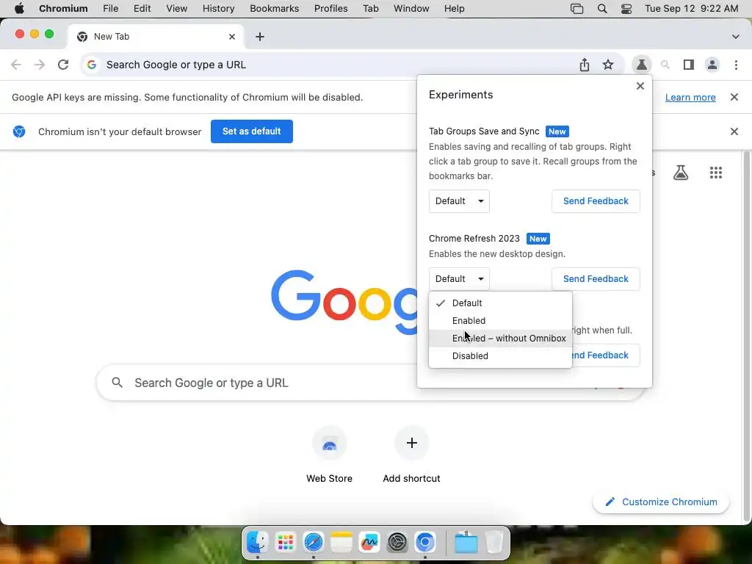The height and width of the screenshot is (564, 752).
Task: Click the labs flask icon on New Tab page
Action: pyautogui.click(x=681, y=173)
